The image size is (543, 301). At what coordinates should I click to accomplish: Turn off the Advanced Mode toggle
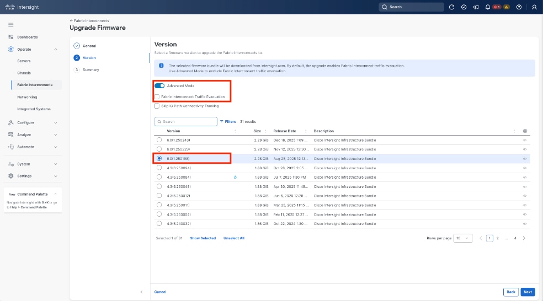click(159, 85)
